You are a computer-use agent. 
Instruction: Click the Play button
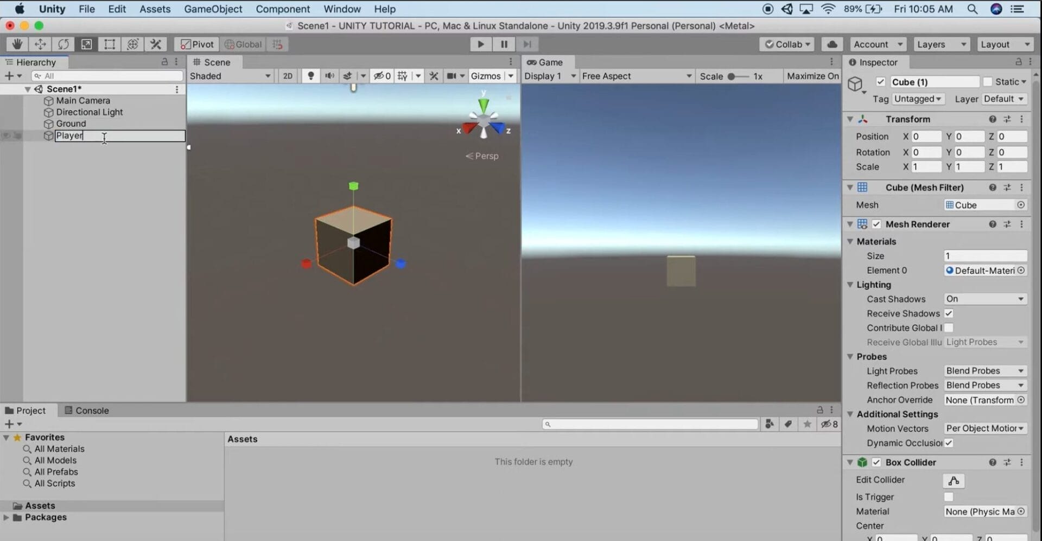pyautogui.click(x=480, y=44)
